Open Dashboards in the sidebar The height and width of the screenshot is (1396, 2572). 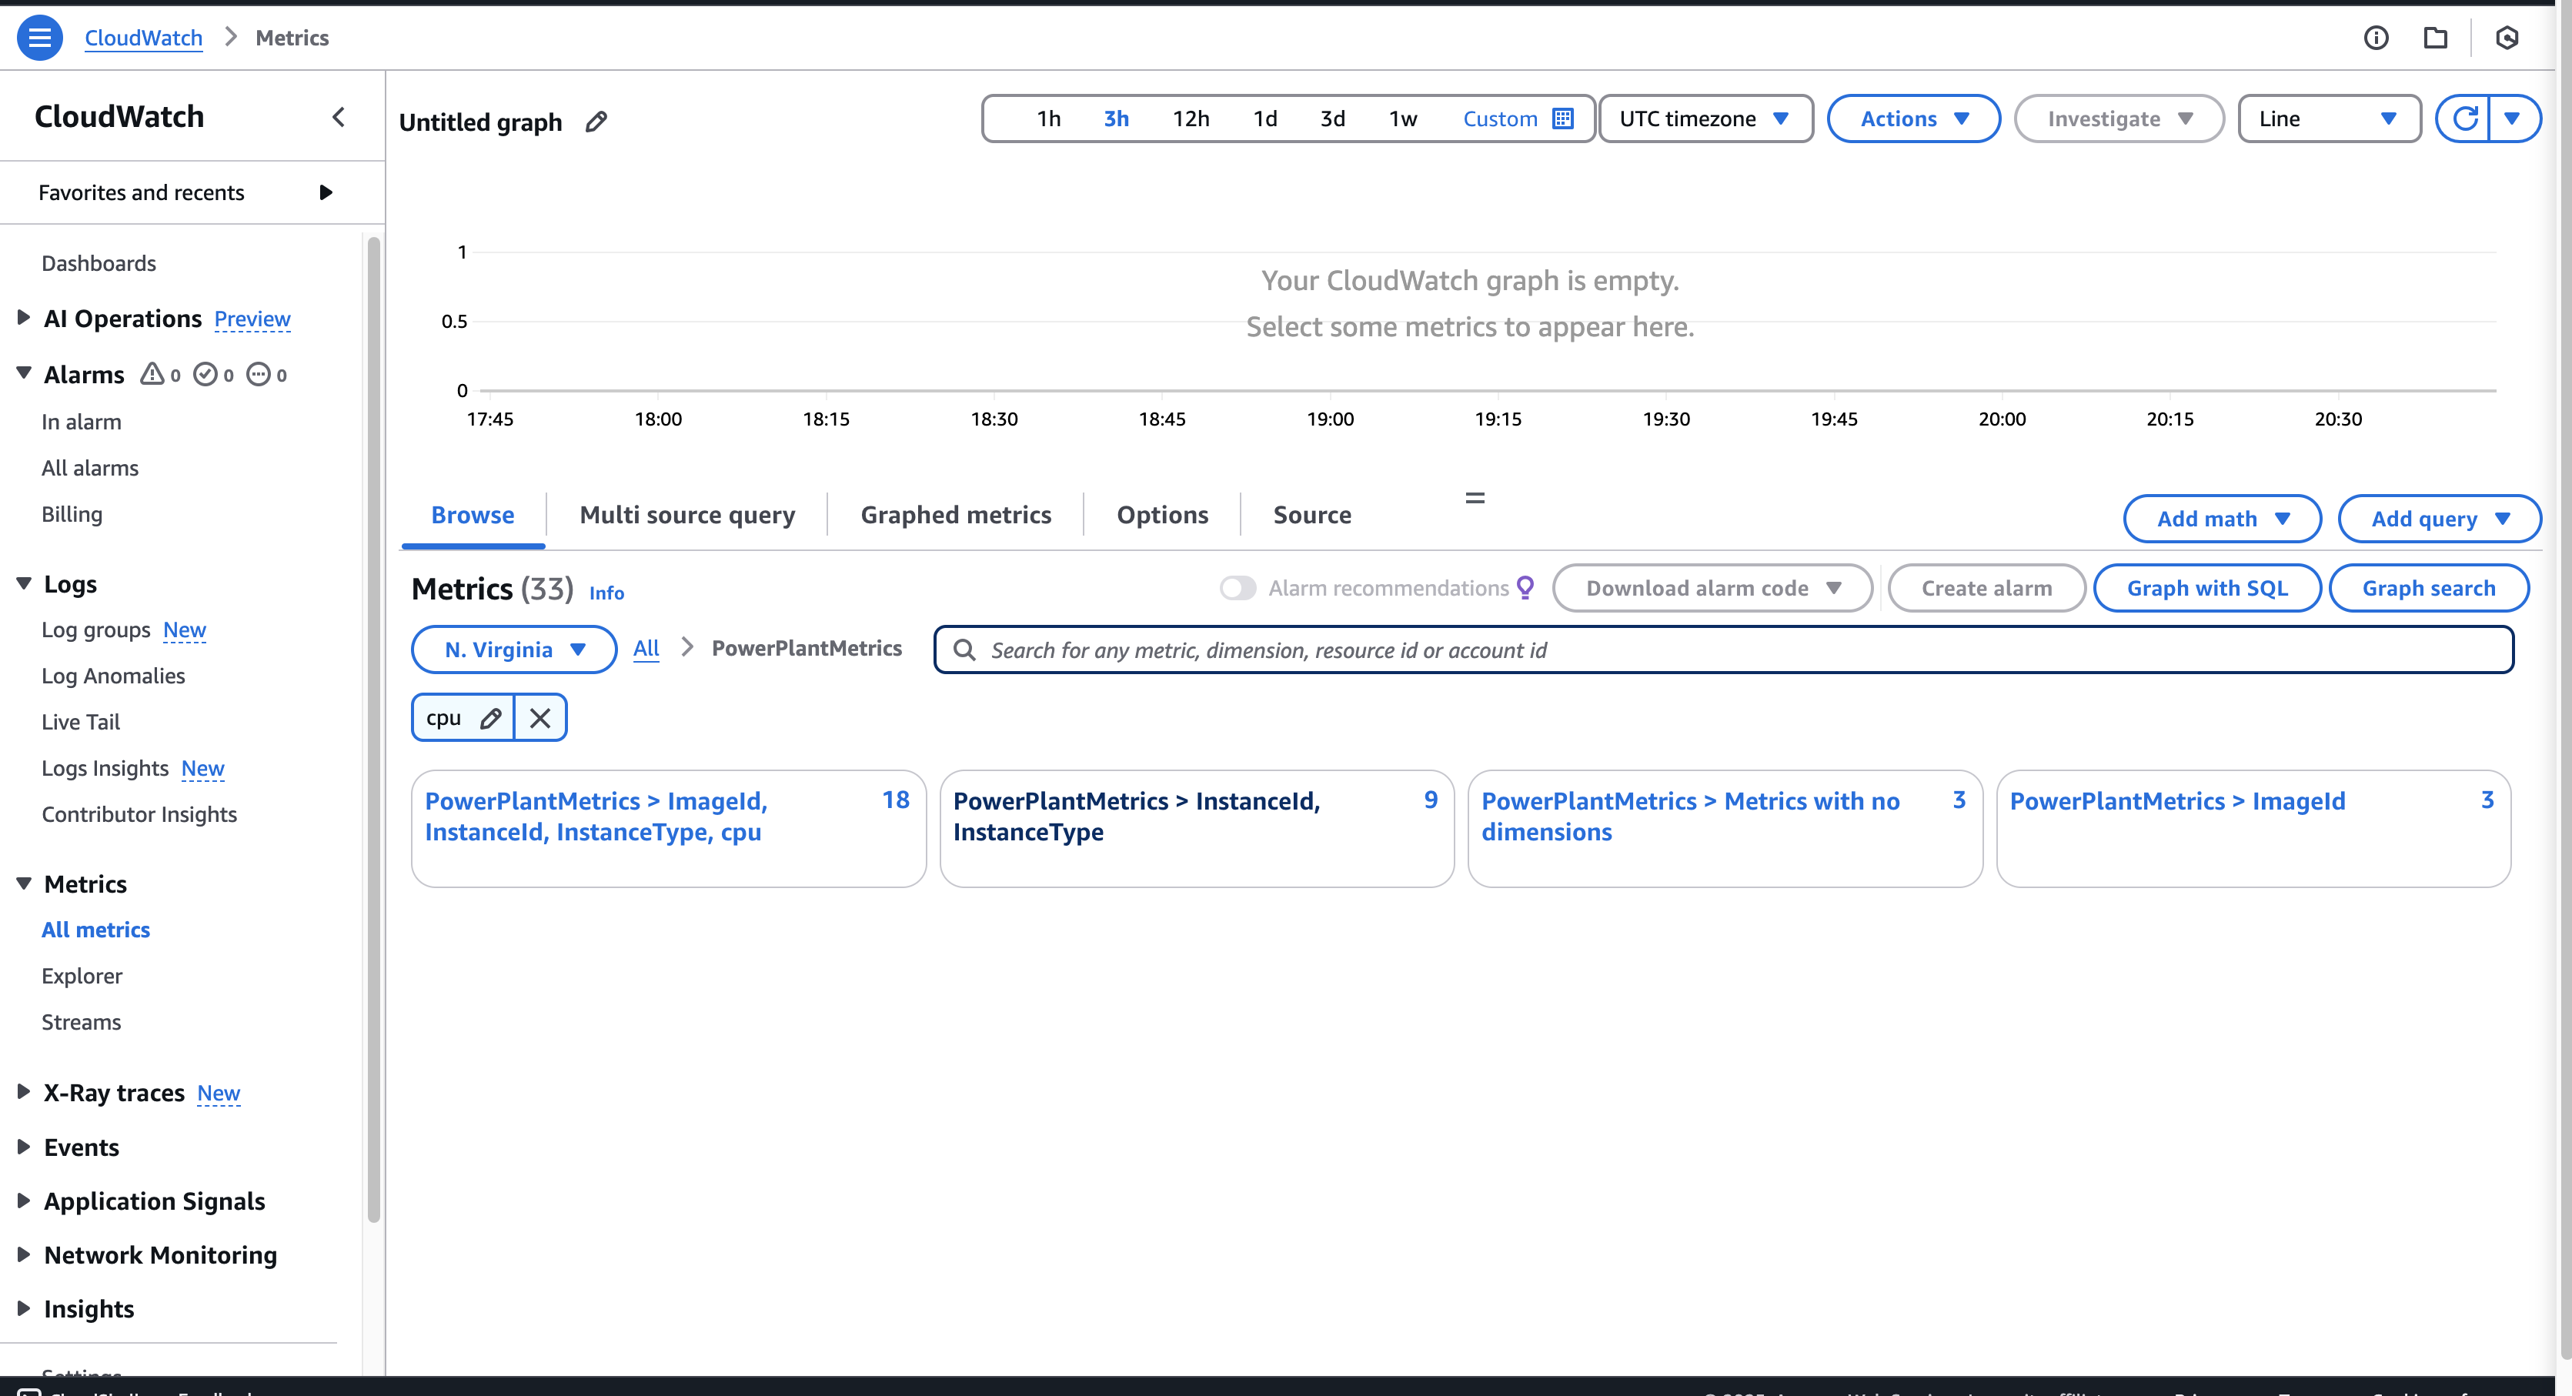click(99, 264)
